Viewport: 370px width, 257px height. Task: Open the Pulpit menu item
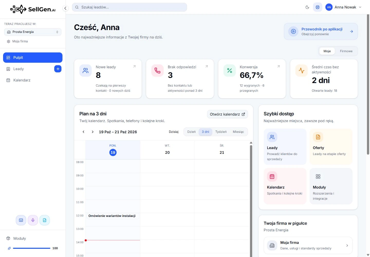33,58
